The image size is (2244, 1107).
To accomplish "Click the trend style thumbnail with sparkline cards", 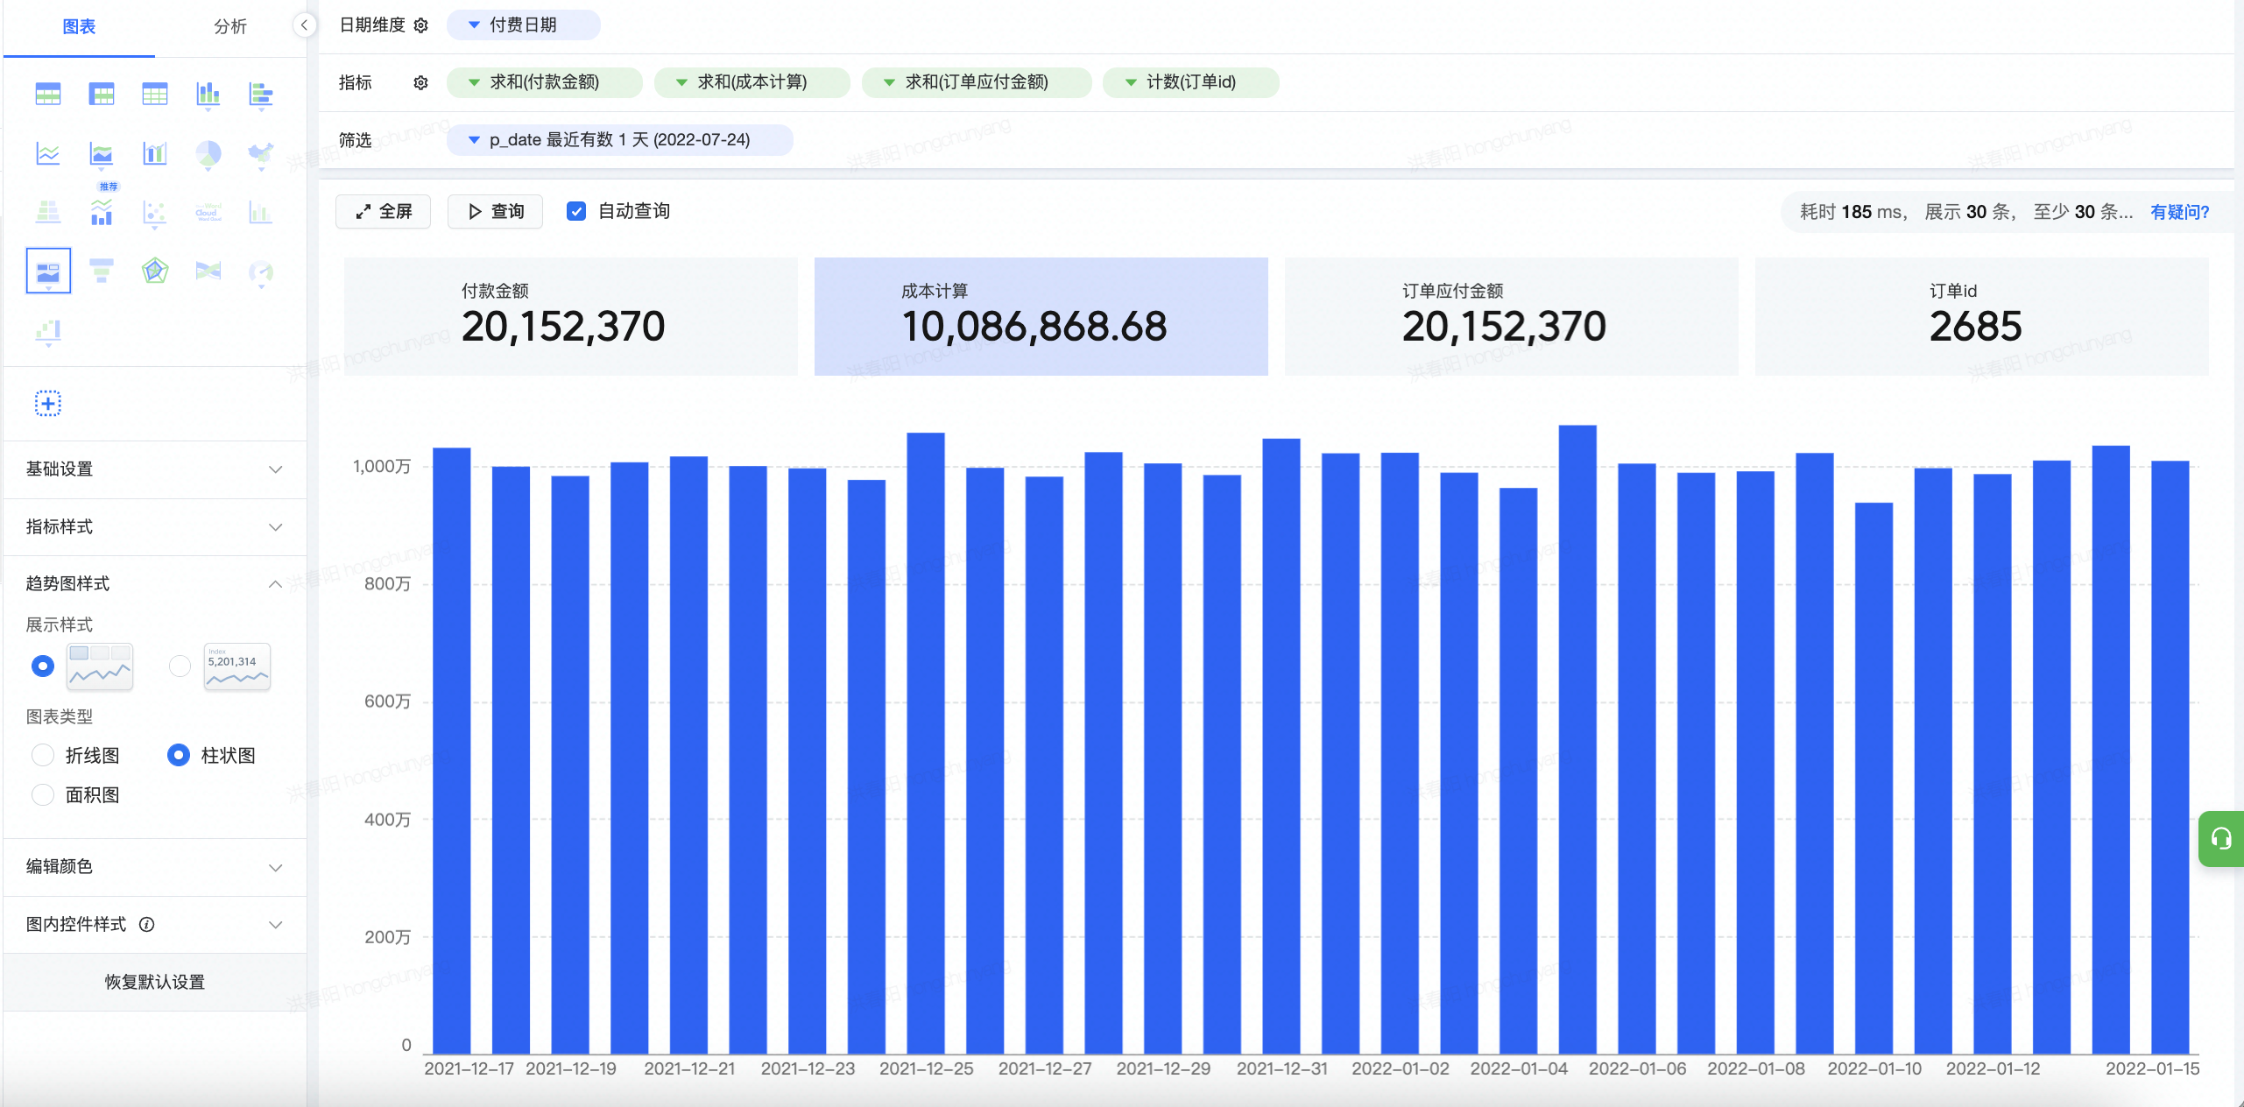I will 100,666.
